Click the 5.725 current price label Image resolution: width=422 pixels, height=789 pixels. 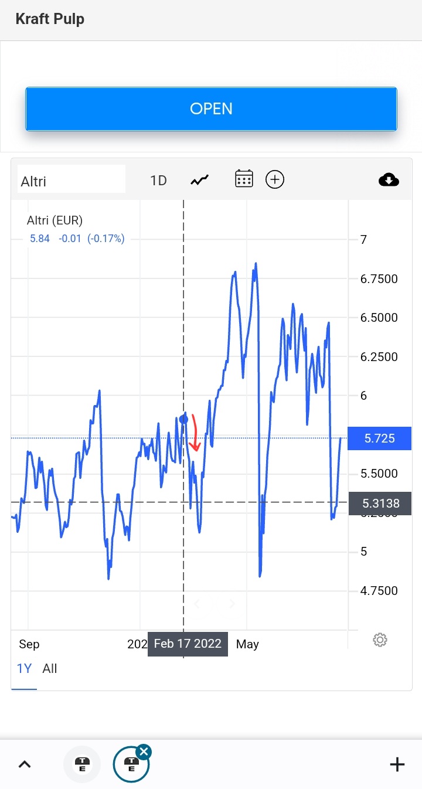pyautogui.click(x=379, y=438)
